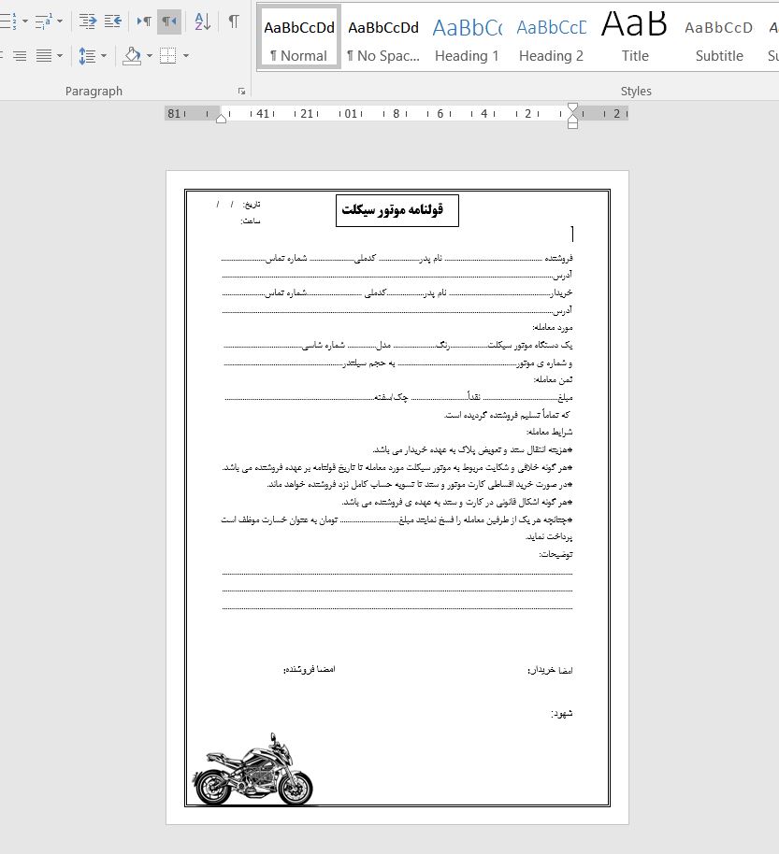Click the Shading paint bucket icon
Viewport: 779px width, 854px height.
tap(132, 56)
